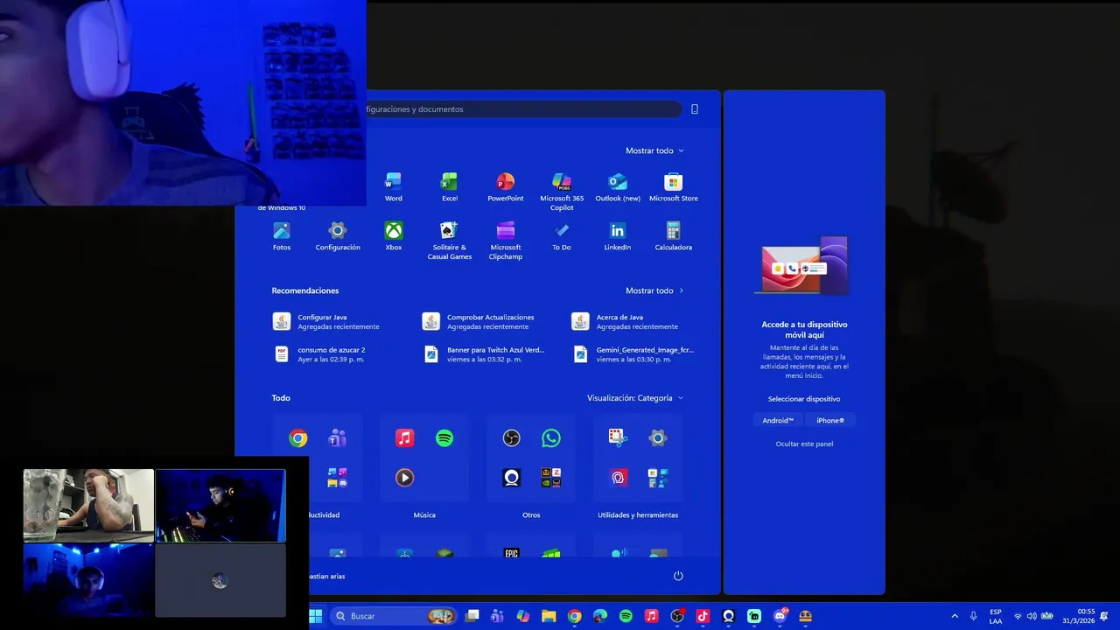Switch ESP LAA input language indicator
Image resolution: width=1120 pixels, height=630 pixels.
click(x=996, y=616)
